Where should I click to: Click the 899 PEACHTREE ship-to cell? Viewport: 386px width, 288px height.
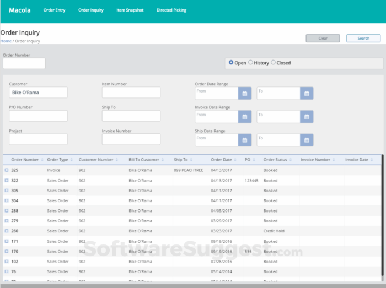[x=189, y=170]
